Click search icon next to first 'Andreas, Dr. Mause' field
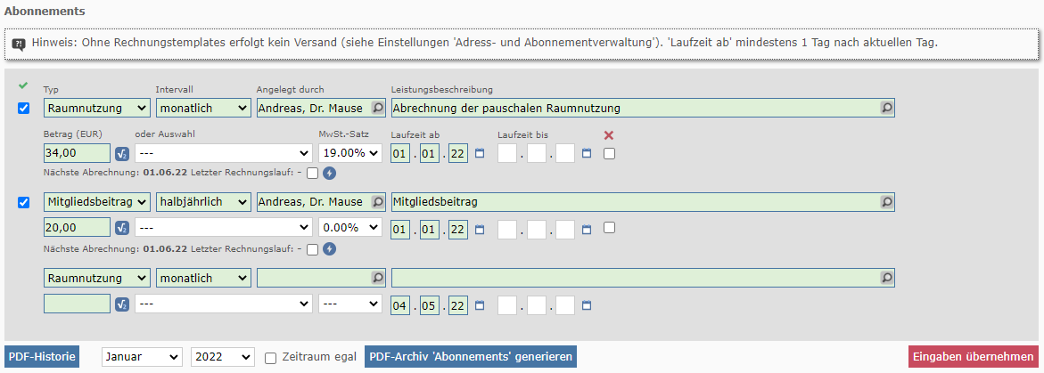The width and height of the screenshot is (1044, 373). pos(379,108)
